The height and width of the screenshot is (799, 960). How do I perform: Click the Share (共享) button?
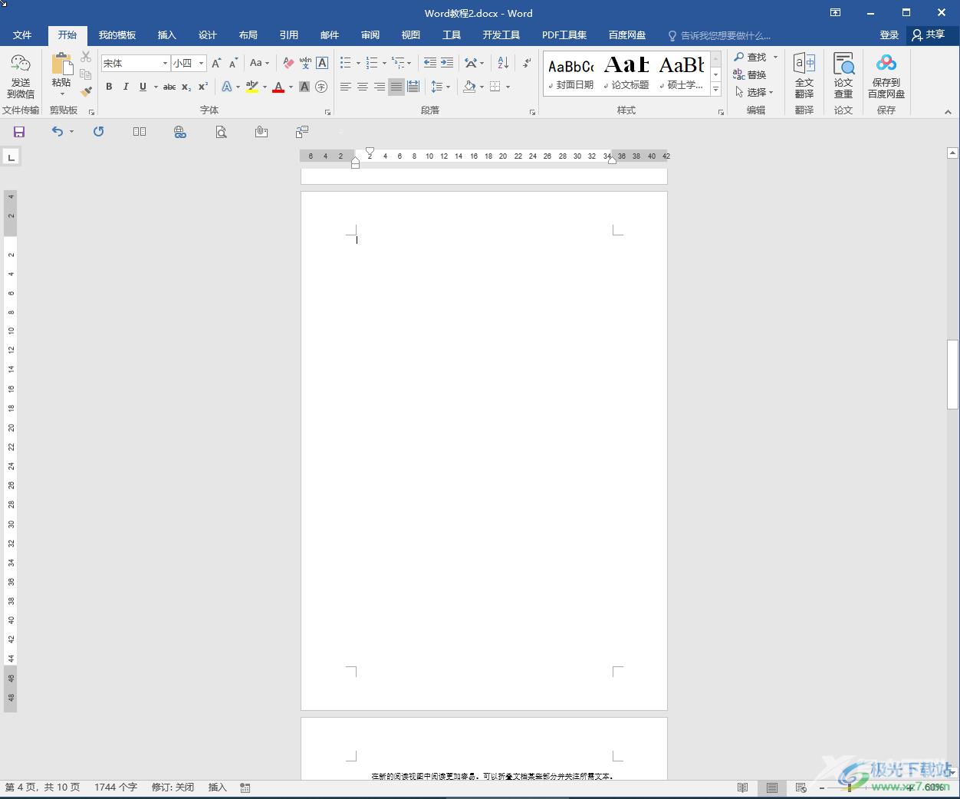[929, 35]
